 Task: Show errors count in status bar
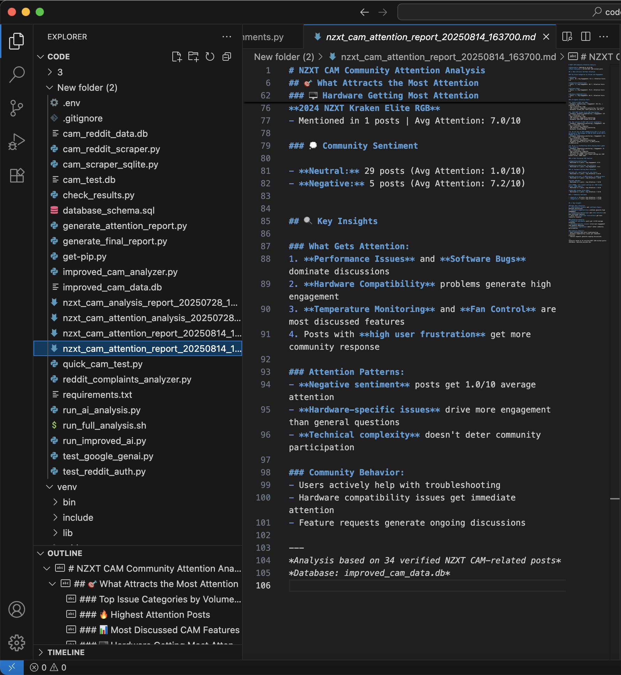(x=38, y=667)
